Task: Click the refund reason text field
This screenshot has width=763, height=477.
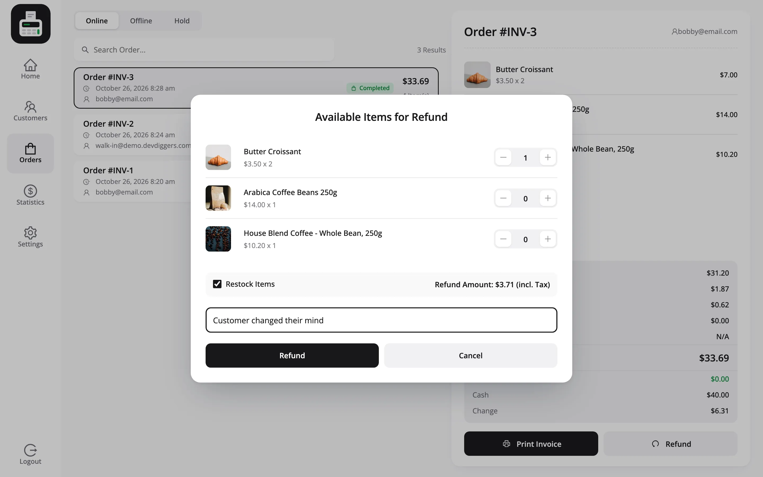Action: (381, 320)
